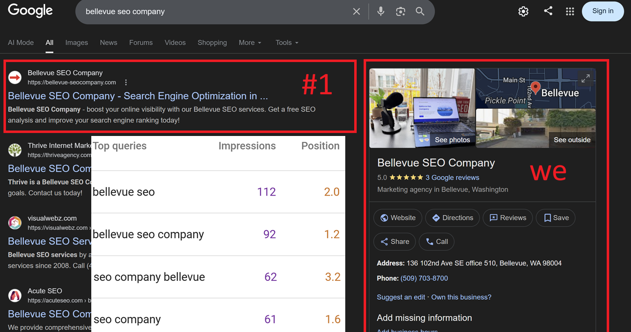
Task: Click the Acute SEO site name
Action: point(45,291)
